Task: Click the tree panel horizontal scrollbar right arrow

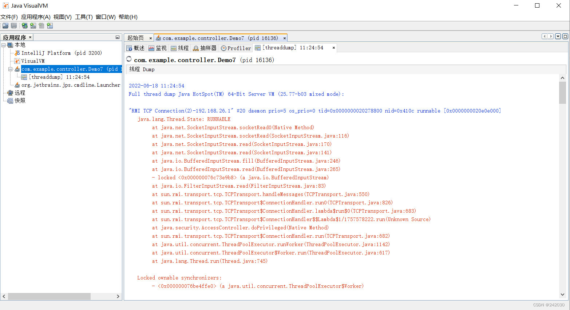Action: tap(118, 296)
